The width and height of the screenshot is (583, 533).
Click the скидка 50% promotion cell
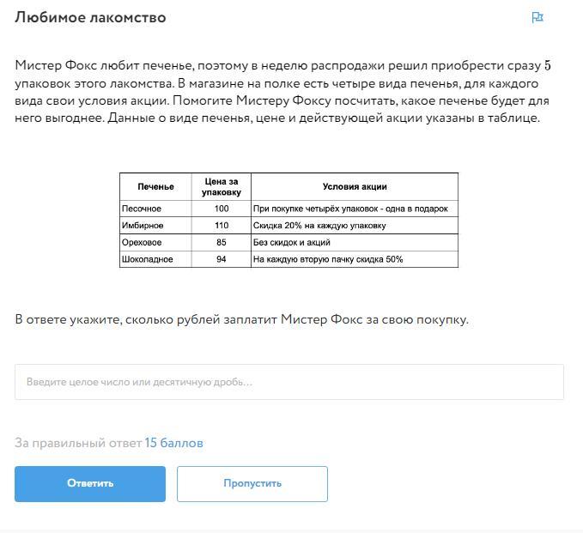pos(354,259)
